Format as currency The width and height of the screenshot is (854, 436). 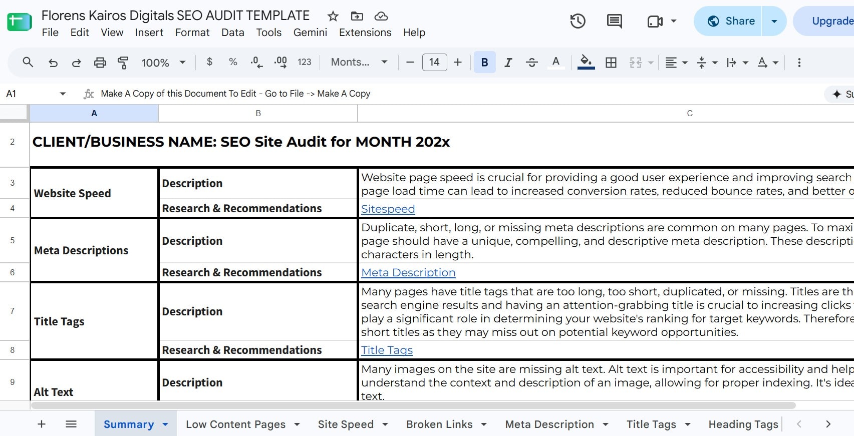click(x=209, y=62)
